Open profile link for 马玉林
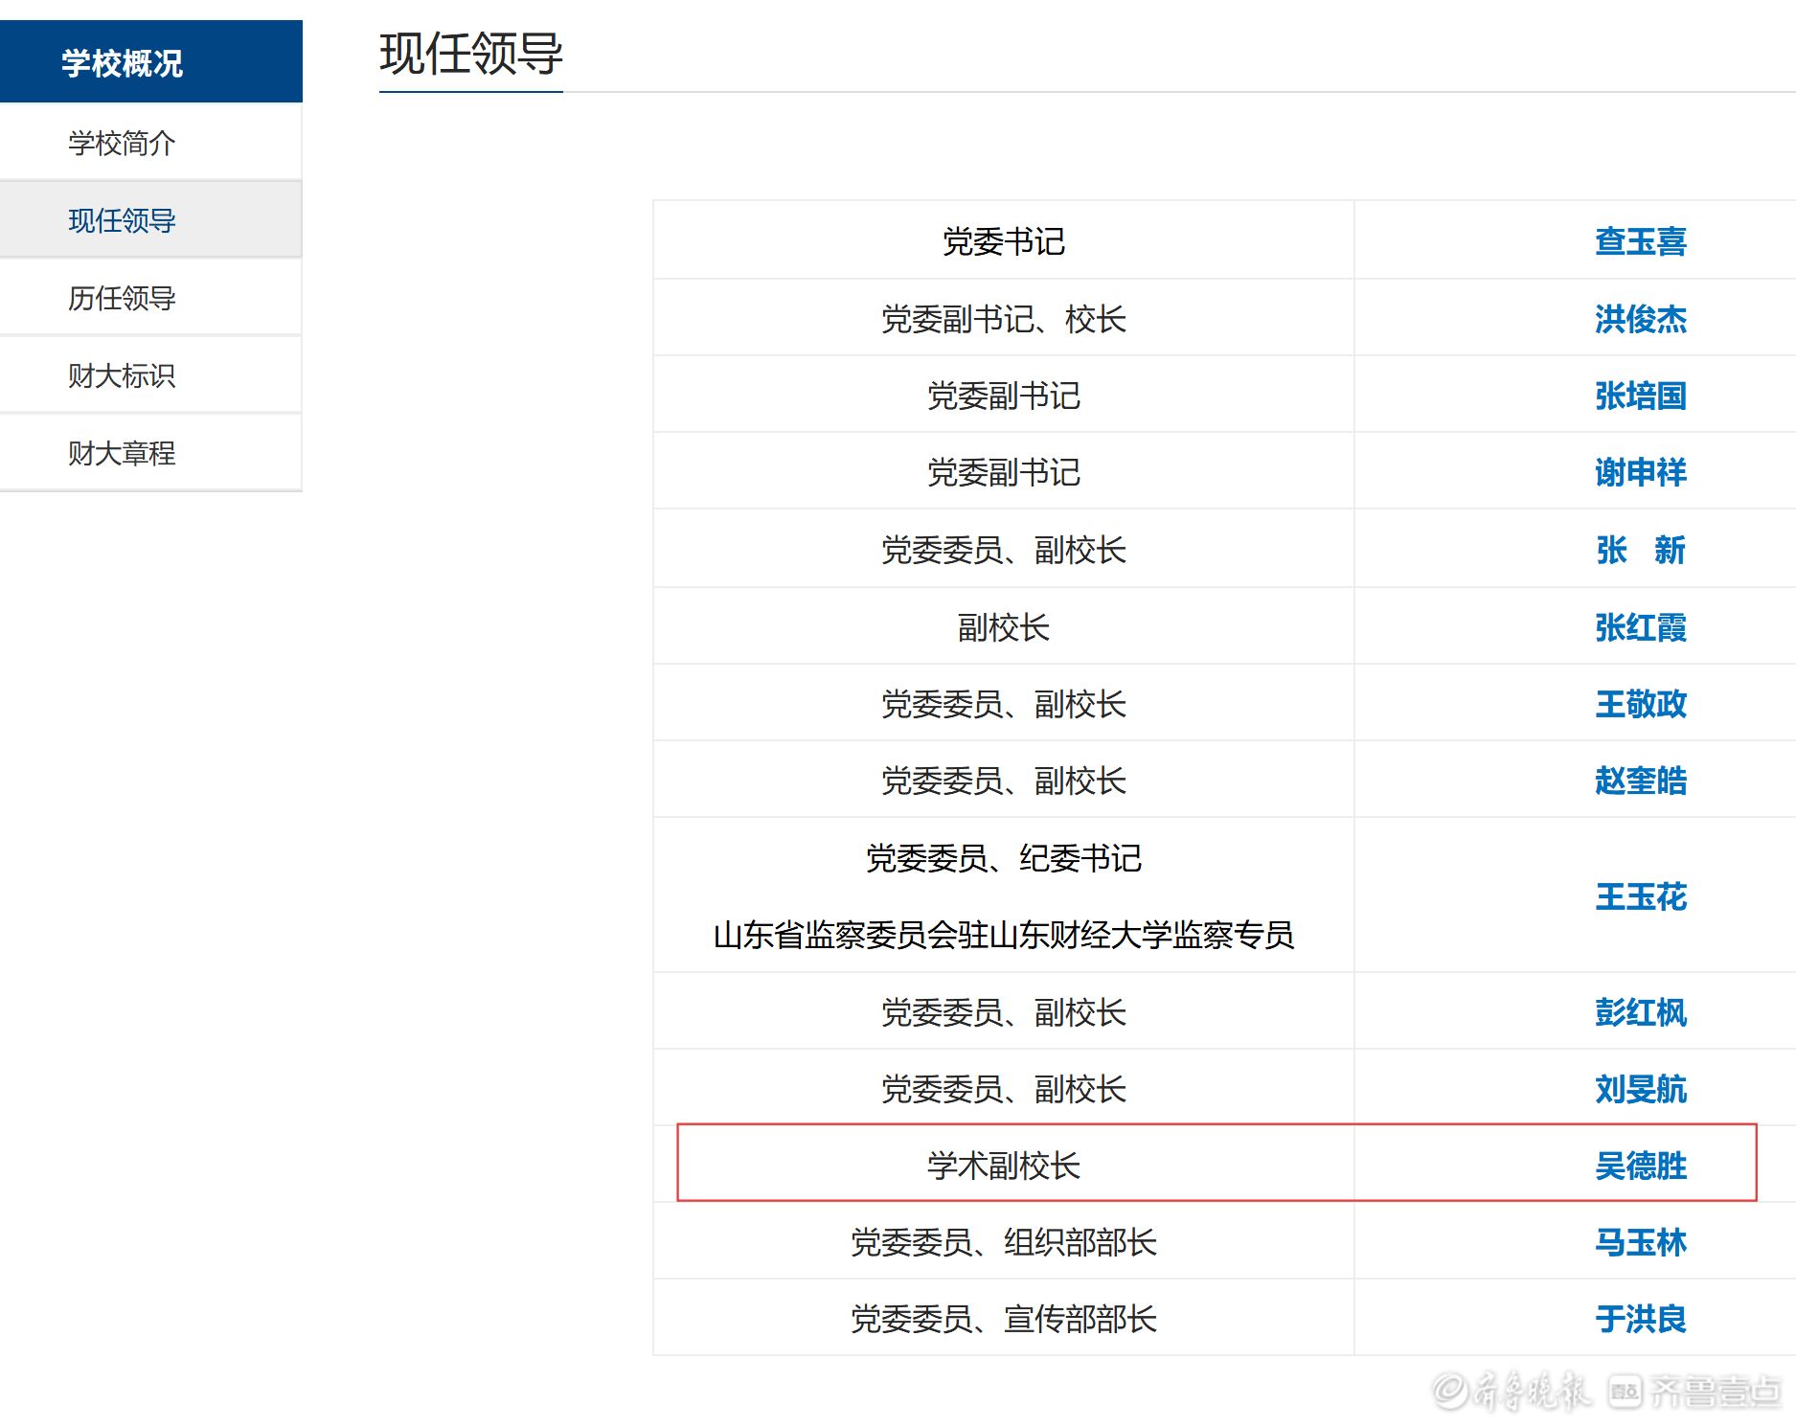This screenshot has height=1427, width=1796. tap(1640, 1242)
